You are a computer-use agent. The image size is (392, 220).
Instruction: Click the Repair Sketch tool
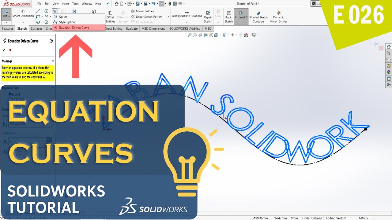click(x=208, y=17)
